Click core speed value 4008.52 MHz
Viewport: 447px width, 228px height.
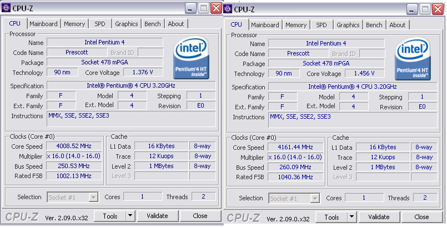pos(74,146)
